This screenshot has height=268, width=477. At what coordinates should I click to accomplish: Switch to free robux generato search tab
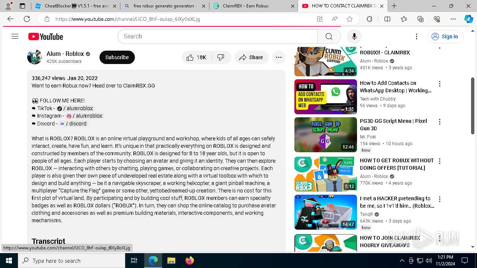point(165,6)
